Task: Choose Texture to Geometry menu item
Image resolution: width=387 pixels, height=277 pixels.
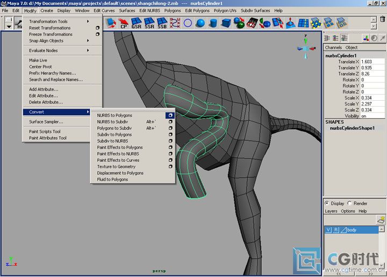Action: 116,167
